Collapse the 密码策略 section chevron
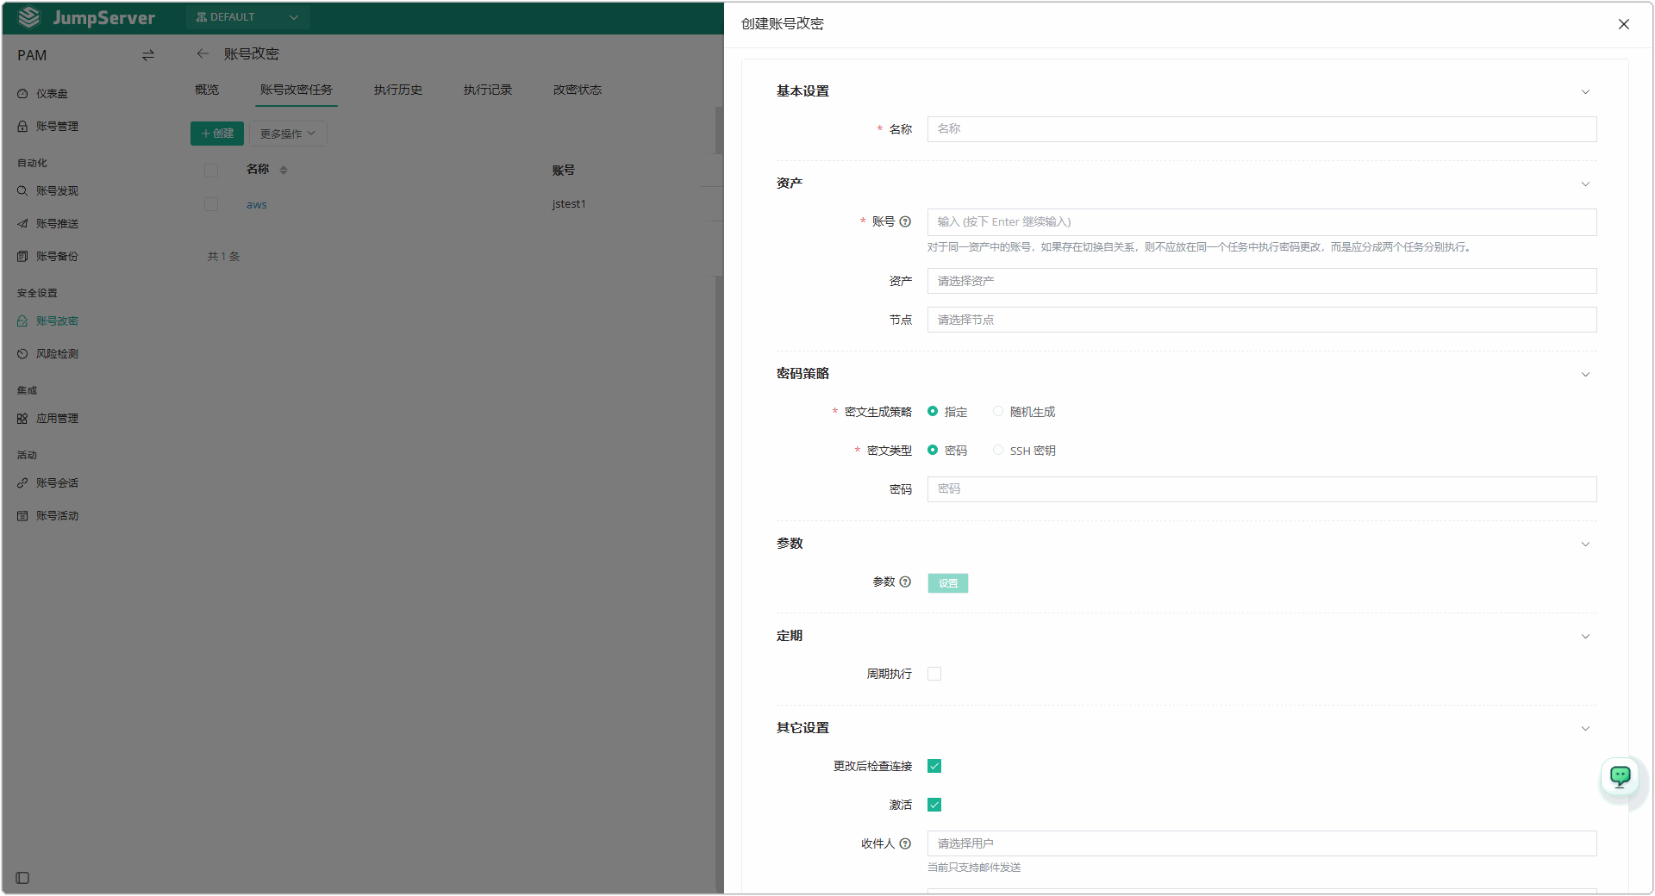The width and height of the screenshot is (1655, 896). (x=1585, y=375)
